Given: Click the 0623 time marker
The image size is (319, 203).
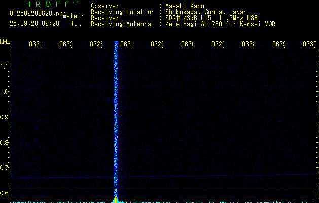Looking at the screenshot, I should click(x=96, y=44).
